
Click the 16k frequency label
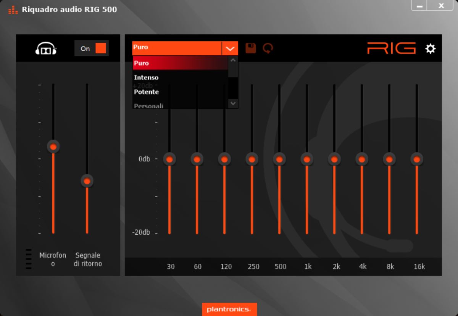(x=419, y=266)
